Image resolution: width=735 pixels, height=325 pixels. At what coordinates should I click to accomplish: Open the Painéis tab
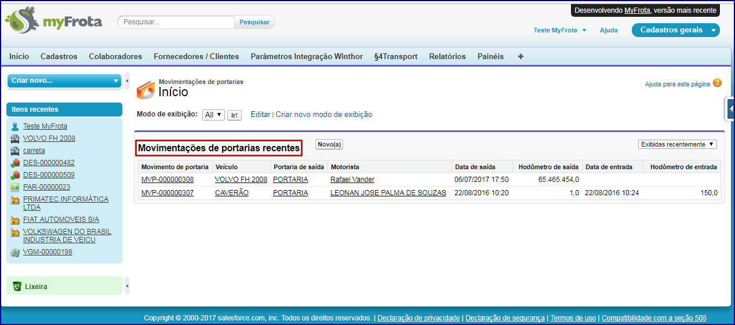coord(490,57)
